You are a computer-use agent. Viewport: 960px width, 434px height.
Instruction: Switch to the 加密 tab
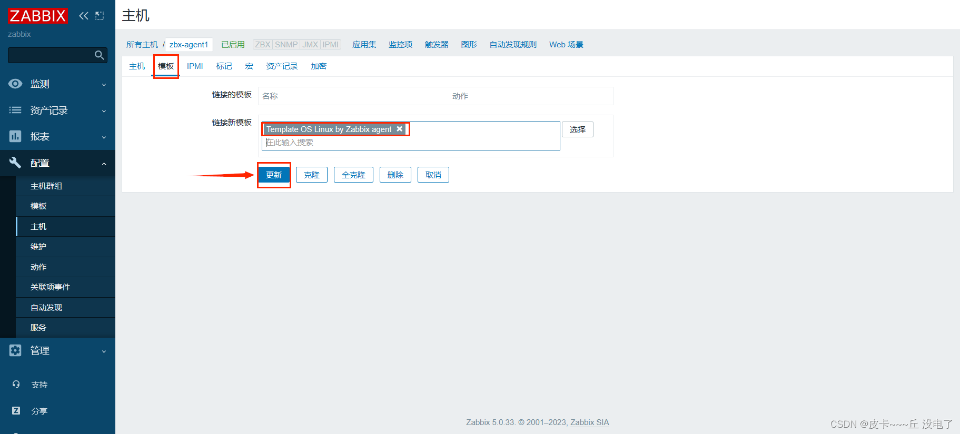pyautogui.click(x=319, y=66)
